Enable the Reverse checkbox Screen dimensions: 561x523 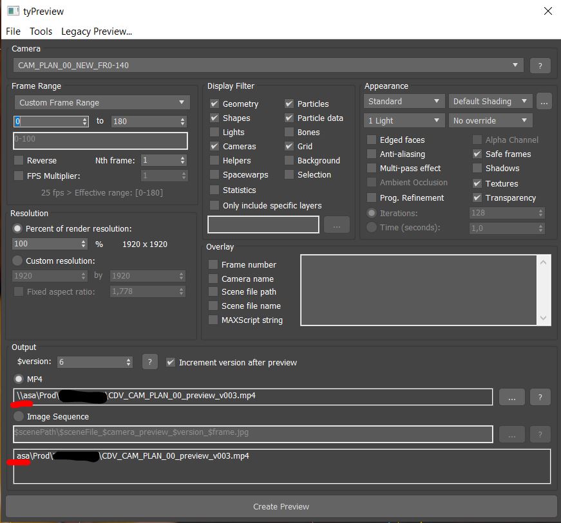pyautogui.click(x=18, y=160)
